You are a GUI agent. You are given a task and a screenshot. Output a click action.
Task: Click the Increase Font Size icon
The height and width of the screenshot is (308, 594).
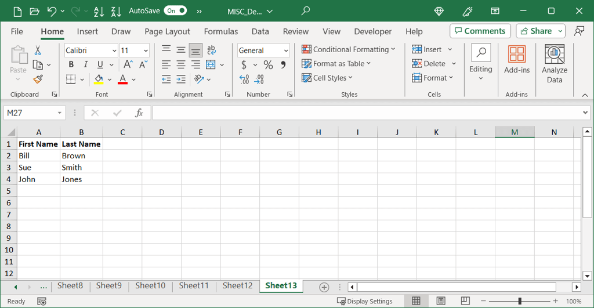click(x=128, y=65)
